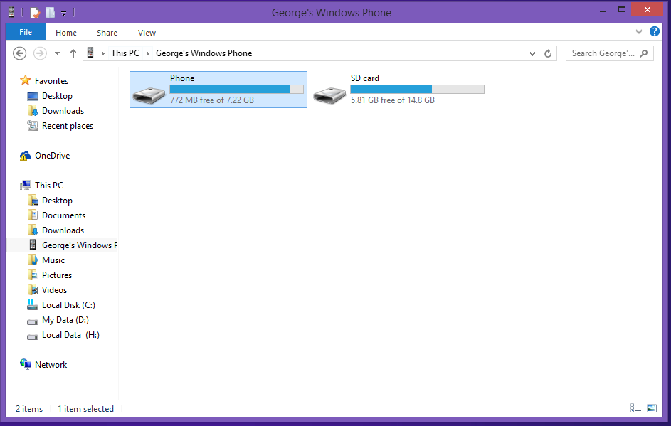Open Recent places in Favorites
The image size is (671, 426).
pos(68,126)
